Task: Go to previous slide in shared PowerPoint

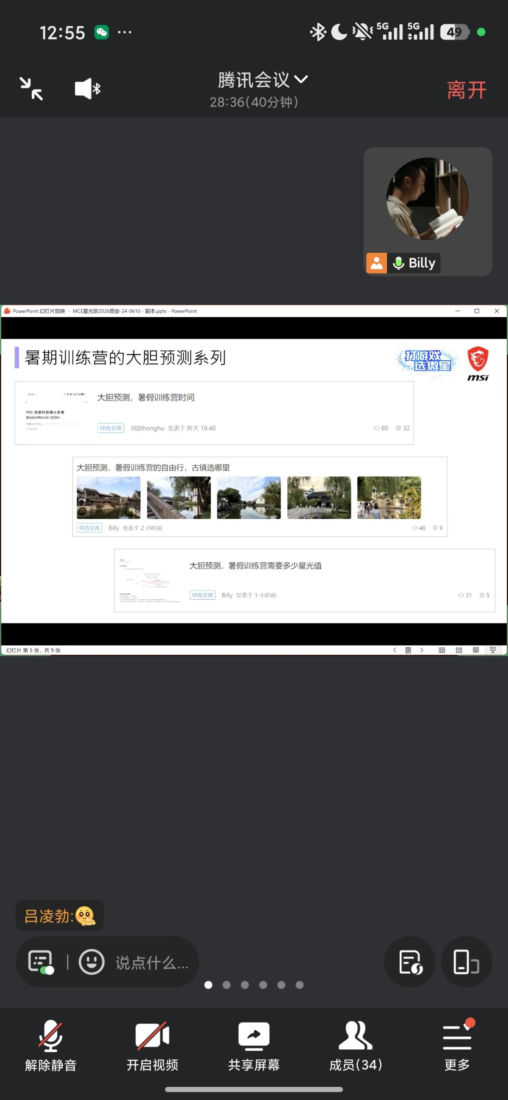Action: [395, 650]
